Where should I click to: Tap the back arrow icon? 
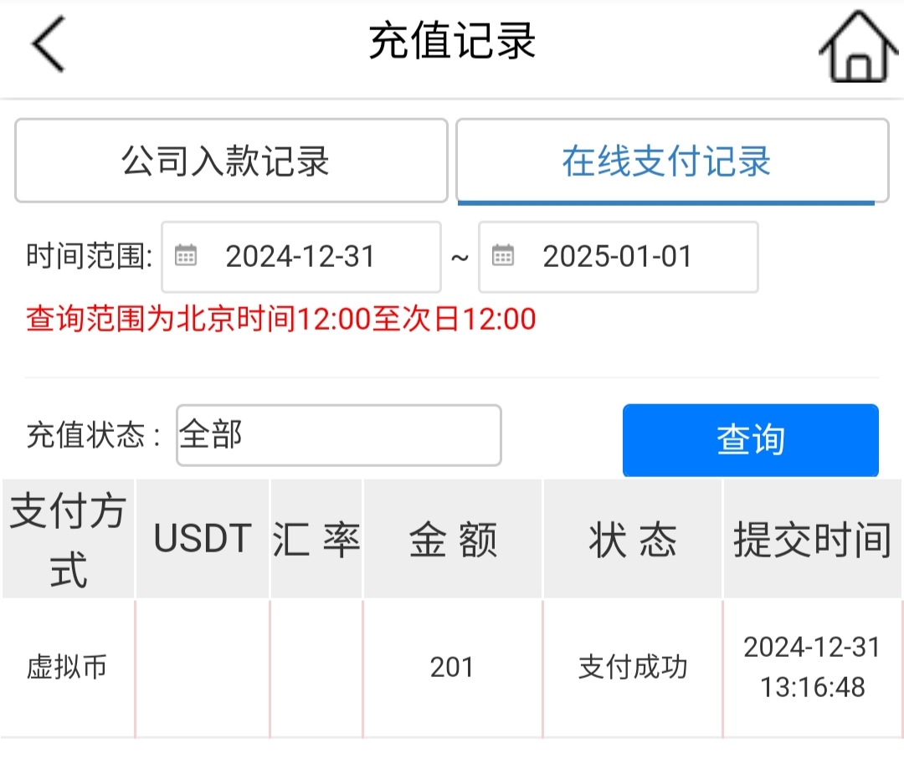(x=49, y=44)
